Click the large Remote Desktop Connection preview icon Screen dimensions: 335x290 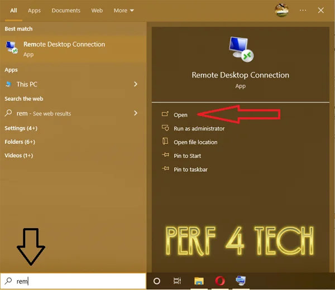click(241, 49)
